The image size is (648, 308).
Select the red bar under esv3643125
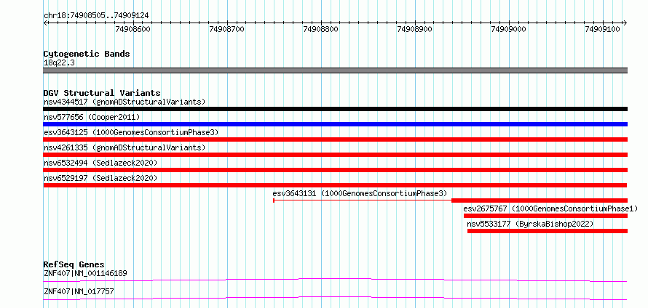tap(336, 139)
